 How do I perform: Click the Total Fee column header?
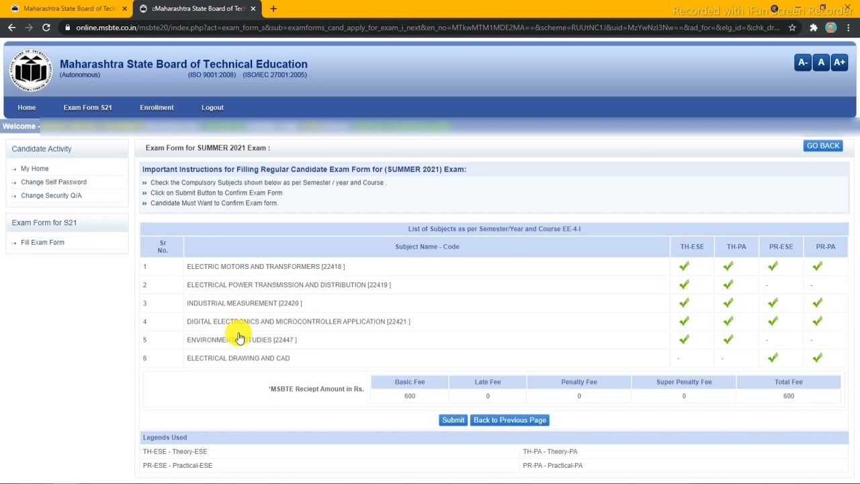pyautogui.click(x=788, y=382)
